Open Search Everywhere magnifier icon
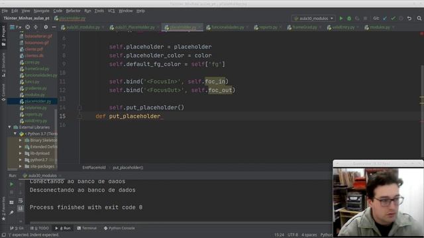424x238 pixels. pos(419,19)
